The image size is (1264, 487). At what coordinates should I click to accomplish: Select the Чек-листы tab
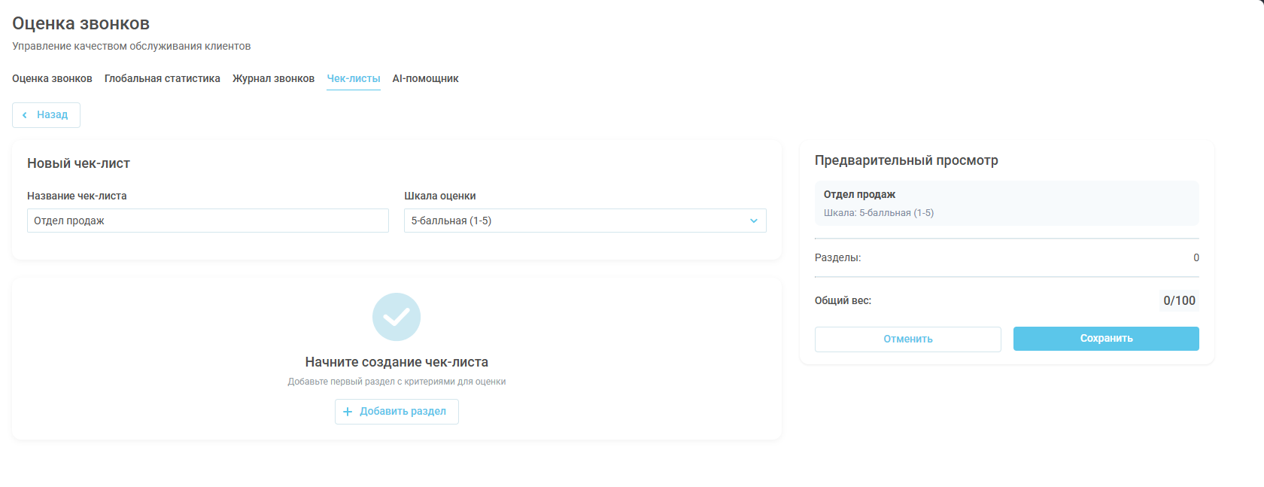354,78
